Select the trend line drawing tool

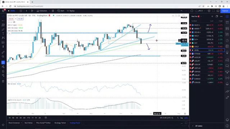(3, 21)
